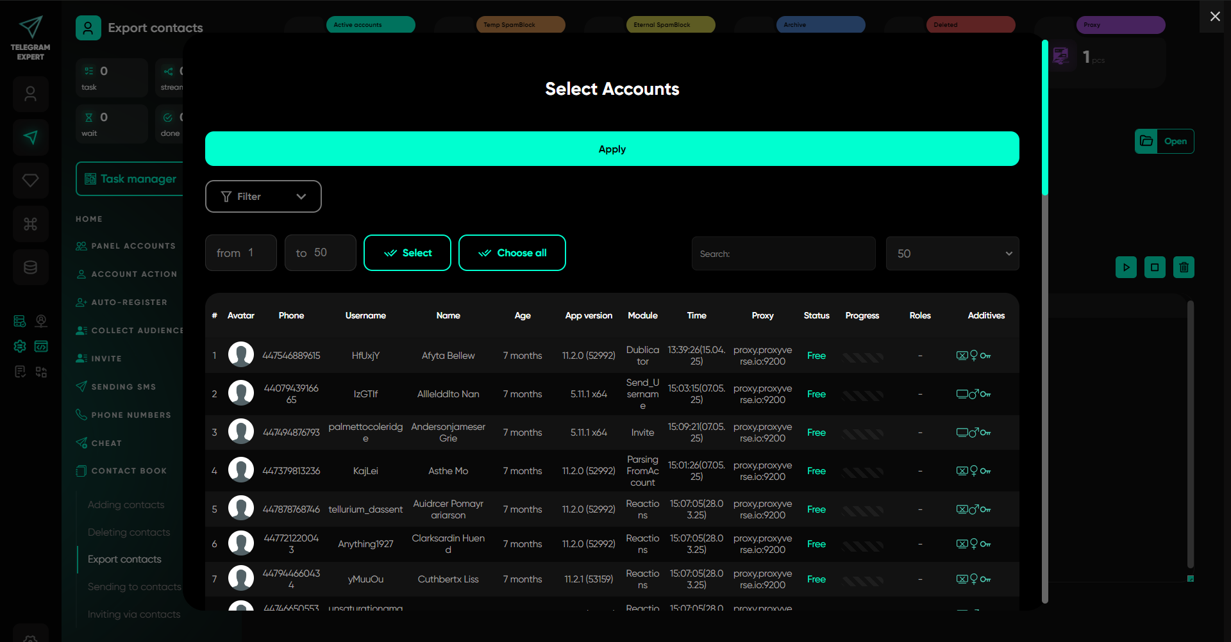Click the Apply button
The width and height of the screenshot is (1231, 642).
[612, 149]
